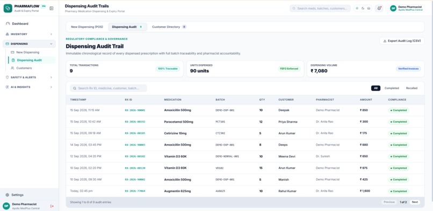Click the magnifier icon in the audit search
The height and width of the screenshot is (211, 433).
[x=75, y=88]
